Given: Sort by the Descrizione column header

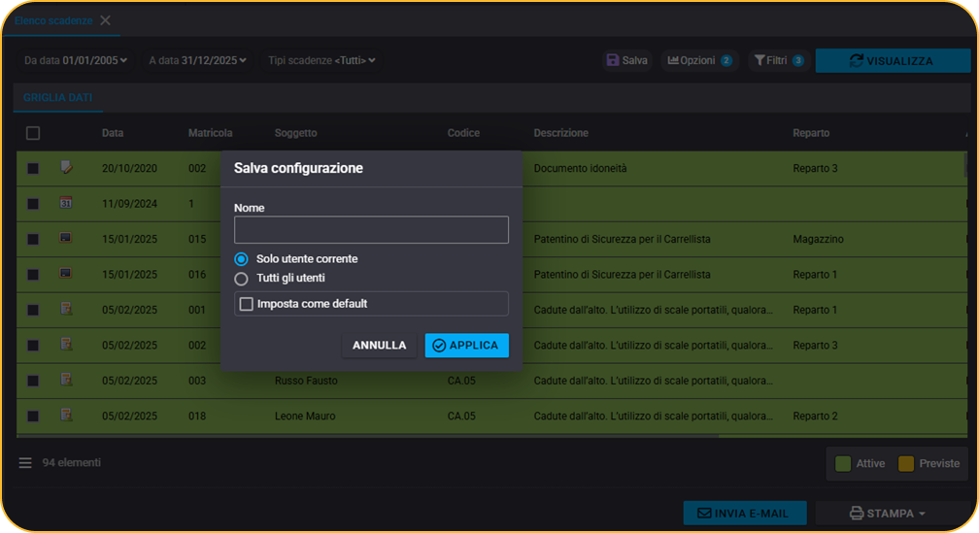Looking at the screenshot, I should click(560, 133).
